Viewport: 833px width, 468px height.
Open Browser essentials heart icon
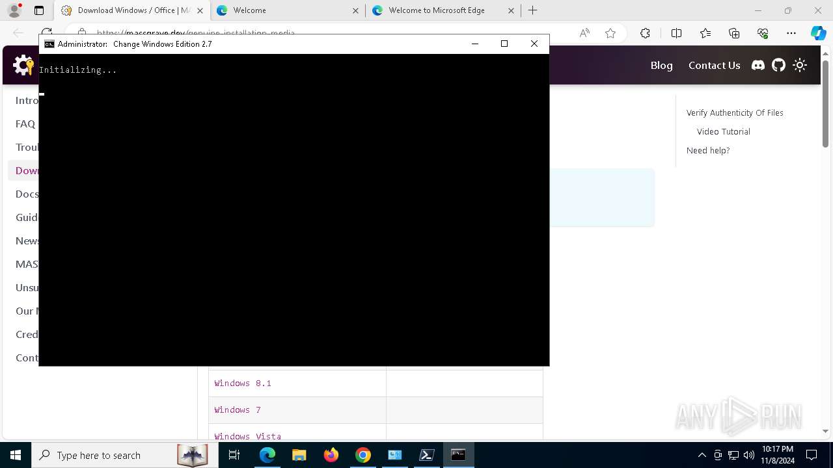(x=763, y=33)
